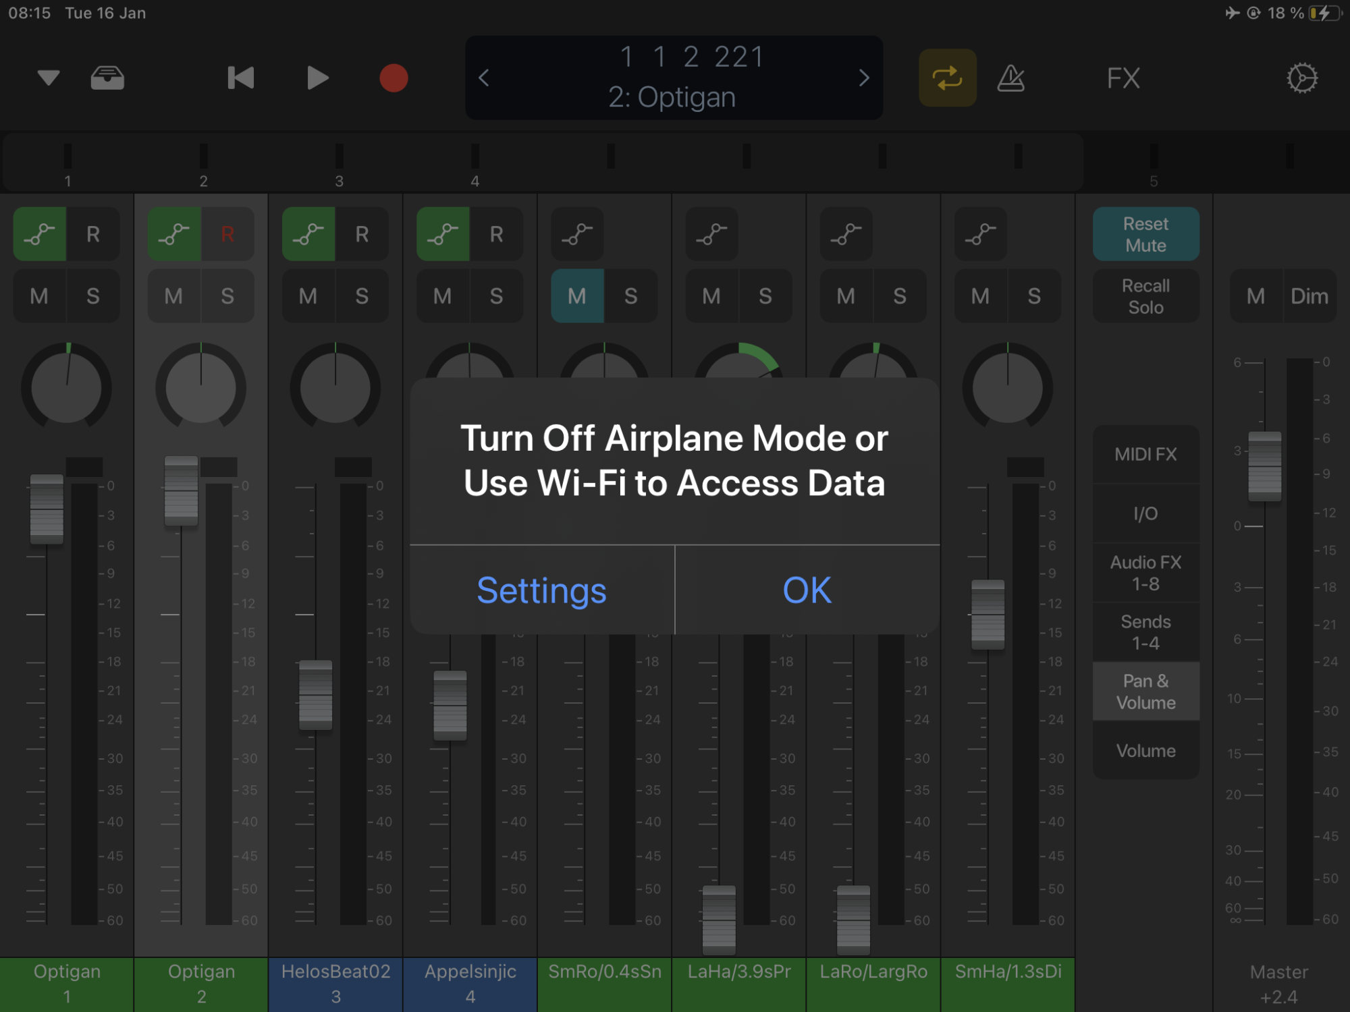Click the Master volume fader handle
1350x1012 pixels.
(x=1264, y=466)
